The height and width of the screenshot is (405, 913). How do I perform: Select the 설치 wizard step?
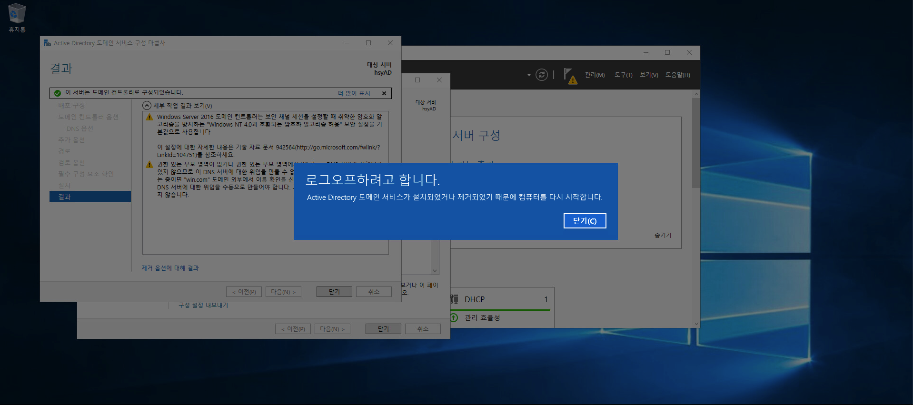click(64, 186)
